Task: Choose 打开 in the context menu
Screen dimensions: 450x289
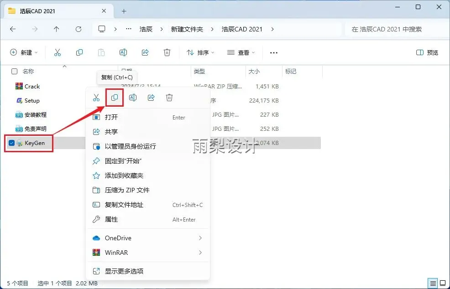Action: pyautogui.click(x=148, y=117)
